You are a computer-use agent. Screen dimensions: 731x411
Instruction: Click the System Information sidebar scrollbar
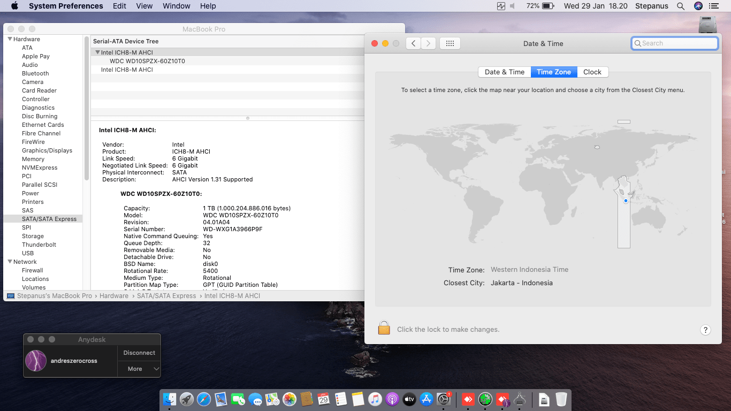pyautogui.click(x=86, y=108)
